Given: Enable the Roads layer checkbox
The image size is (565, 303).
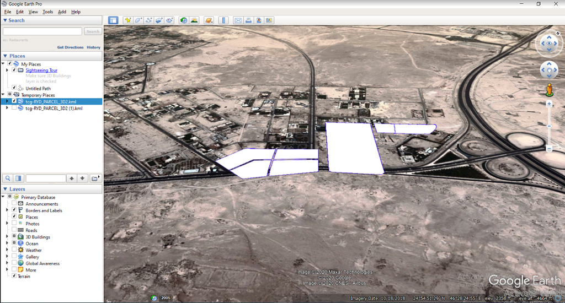Looking at the screenshot, I should point(14,230).
